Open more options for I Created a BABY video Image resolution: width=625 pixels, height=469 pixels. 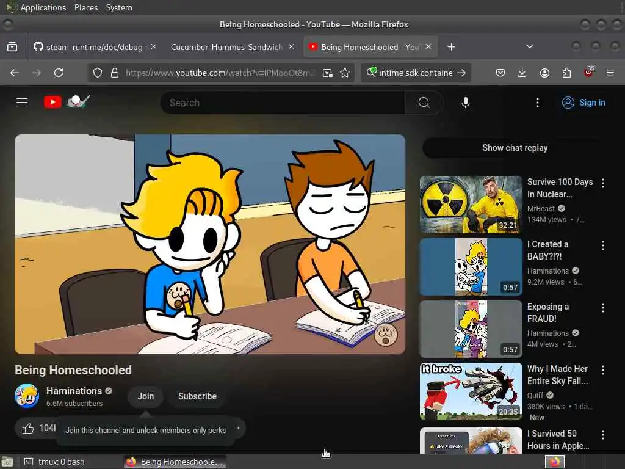[602, 245]
